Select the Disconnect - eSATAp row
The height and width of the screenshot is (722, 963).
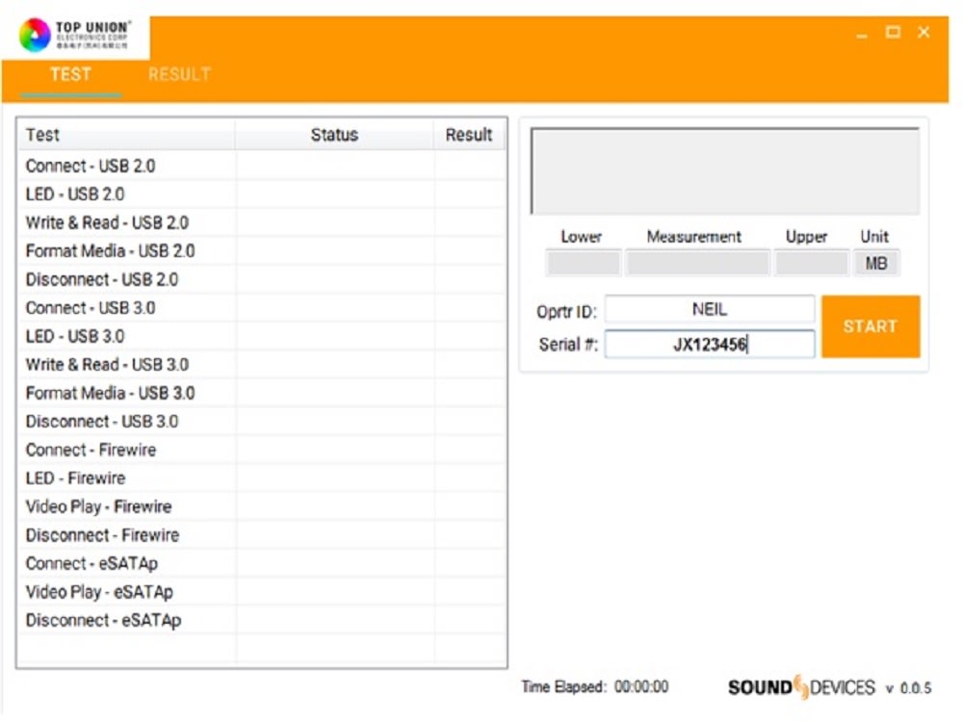coord(262,620)
